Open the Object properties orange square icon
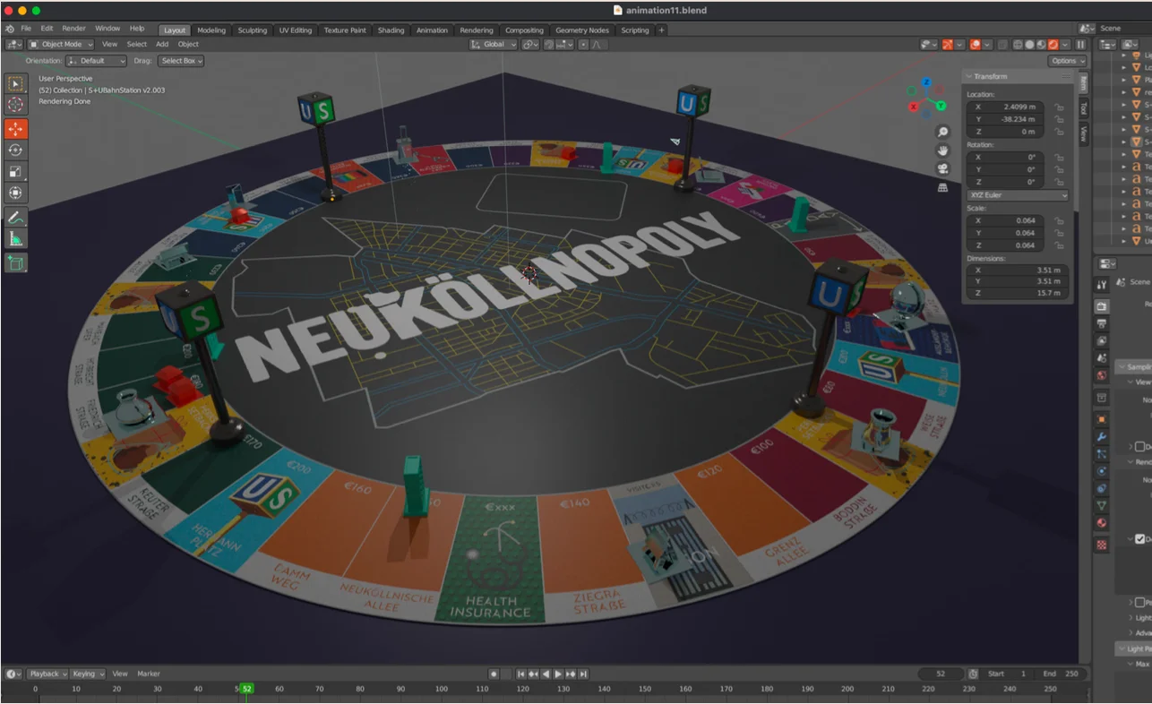This screenshot has height=704, width=1152. 1102,419
